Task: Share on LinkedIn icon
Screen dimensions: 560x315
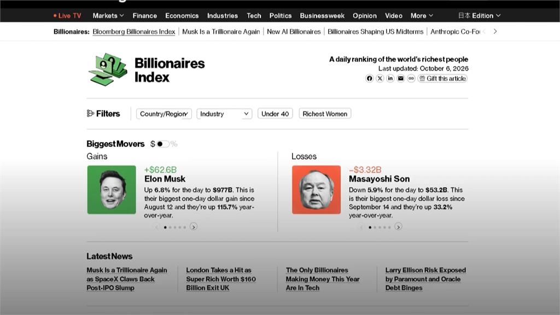Action: pos(390,78)
